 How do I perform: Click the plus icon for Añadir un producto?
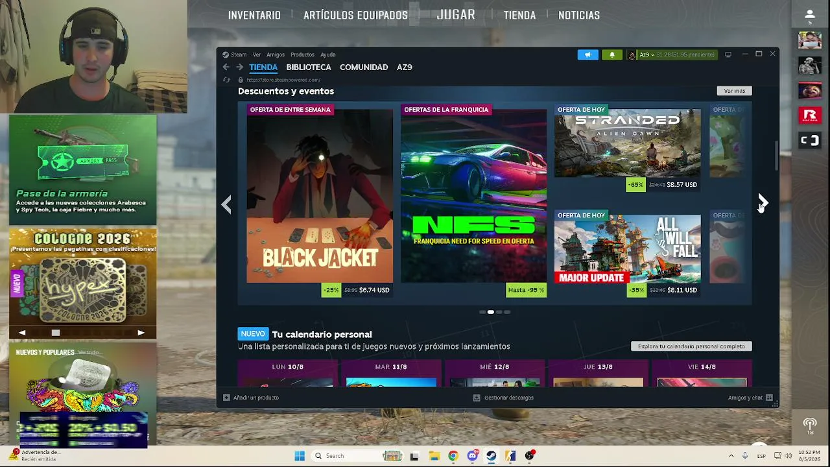[x=226, y=398]
